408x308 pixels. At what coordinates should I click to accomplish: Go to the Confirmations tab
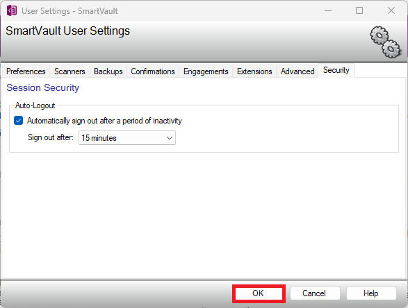tap(153, 71)
